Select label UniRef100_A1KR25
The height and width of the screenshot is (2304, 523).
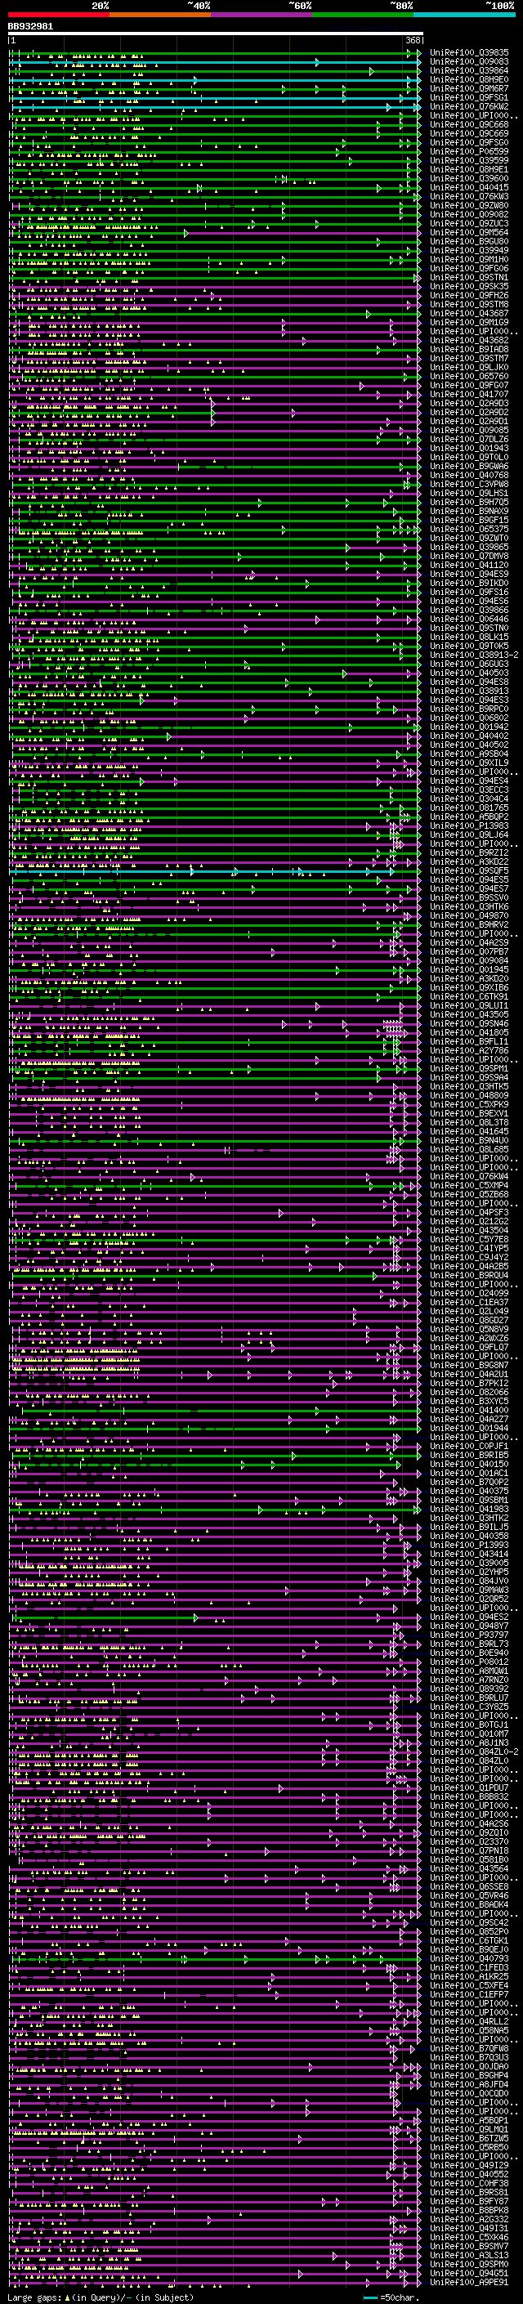point(469,1976)
